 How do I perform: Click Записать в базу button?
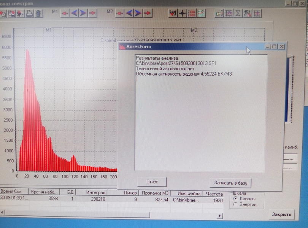[230, 183]
